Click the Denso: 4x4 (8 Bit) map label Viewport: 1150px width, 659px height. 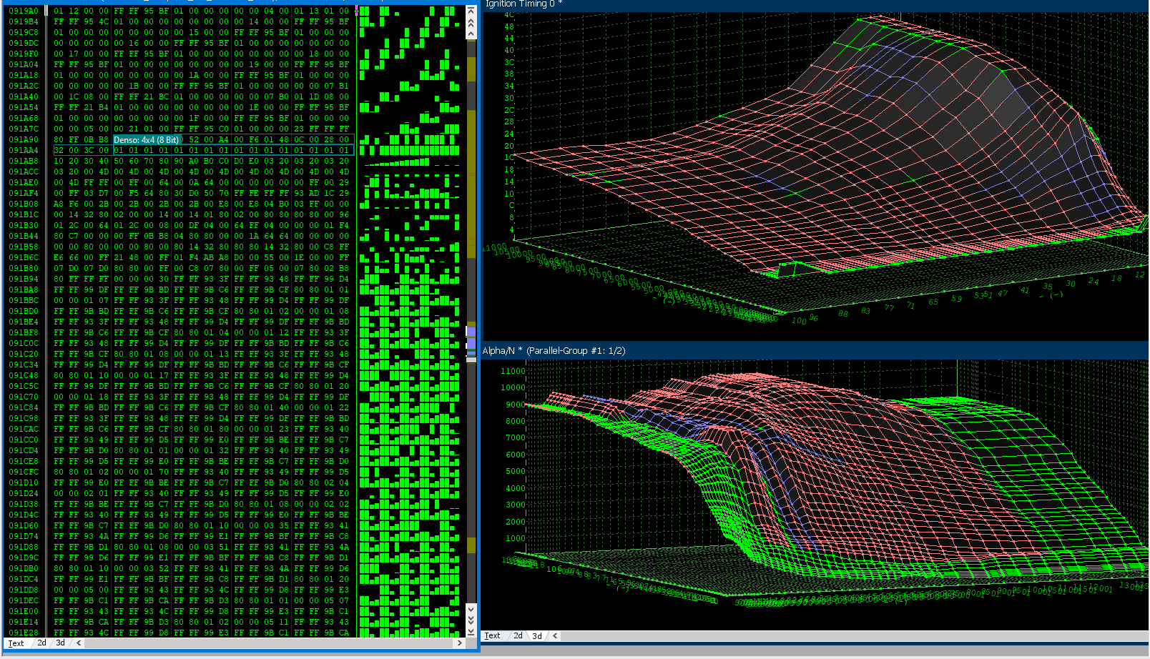click(x=147, y=140)
